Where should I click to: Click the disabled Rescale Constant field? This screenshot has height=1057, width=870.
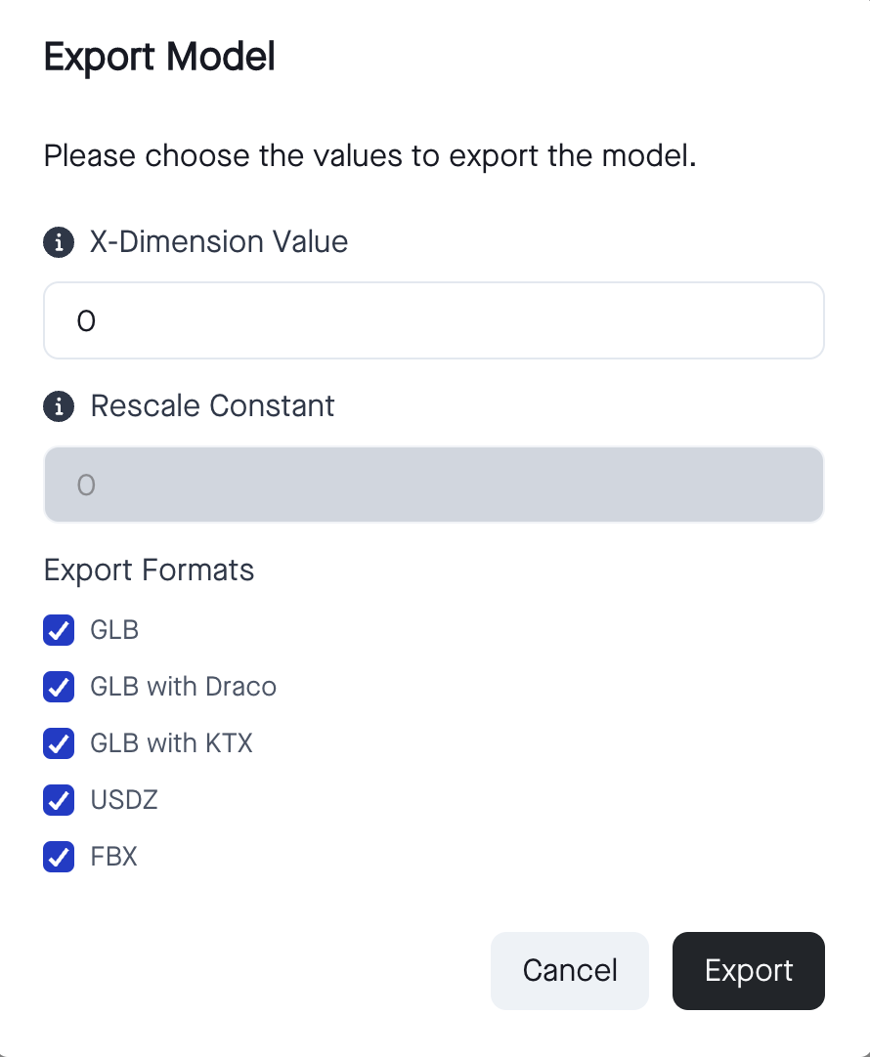point(434,485)
